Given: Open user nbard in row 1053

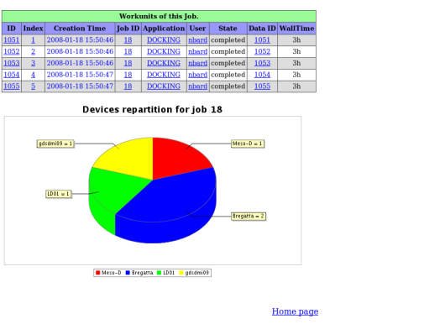Looking at the screenshot, I should pyautogui.click(x=198, y=63).
